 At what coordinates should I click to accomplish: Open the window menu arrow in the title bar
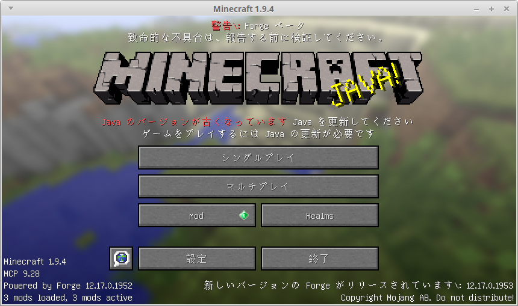(x=11, y=8)
